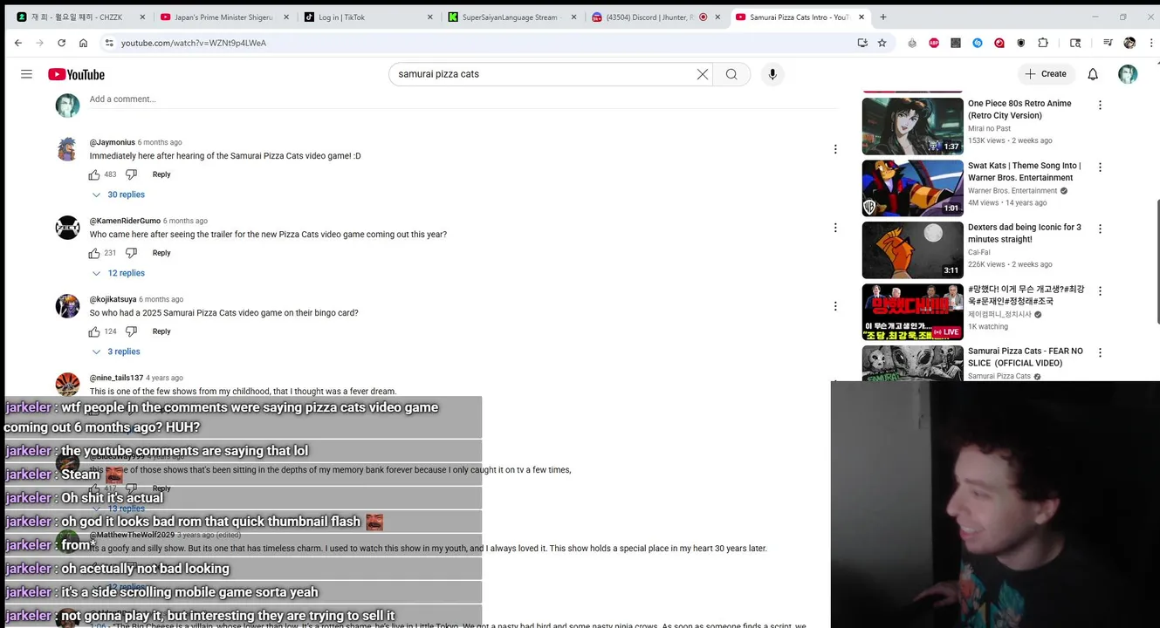
Task: Reply to @Jaymonius comment
Action: pyautogui.click(x=161, y=174)
